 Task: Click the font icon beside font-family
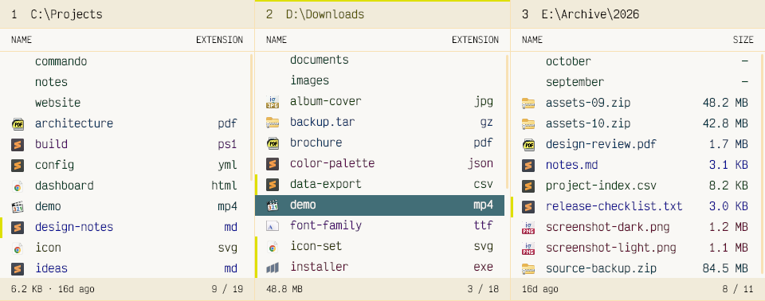[x=273, y=226]
